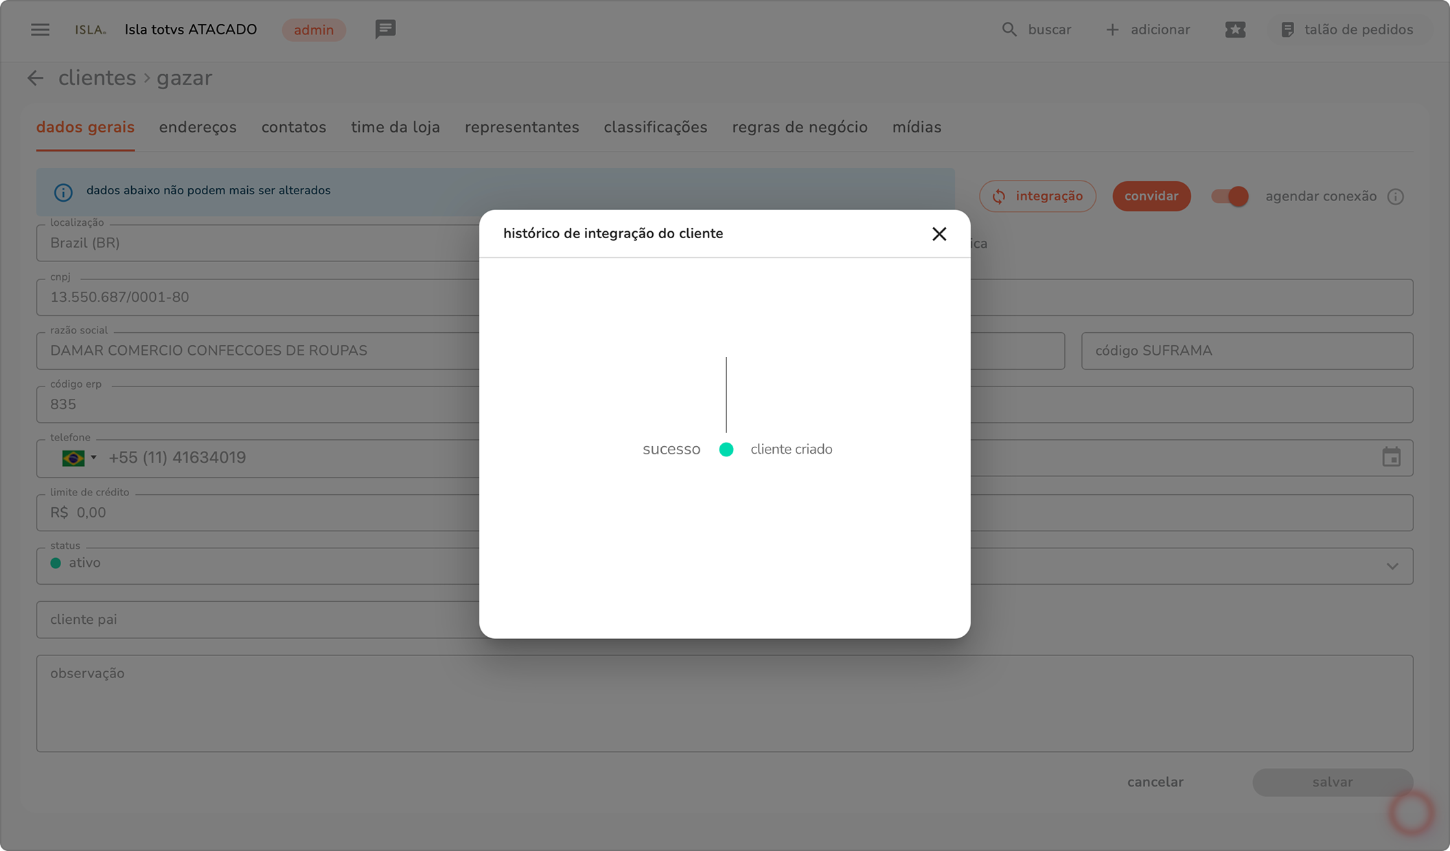Open talão de pedidos
The image size is (1450, 851).
click(1346, 30)
